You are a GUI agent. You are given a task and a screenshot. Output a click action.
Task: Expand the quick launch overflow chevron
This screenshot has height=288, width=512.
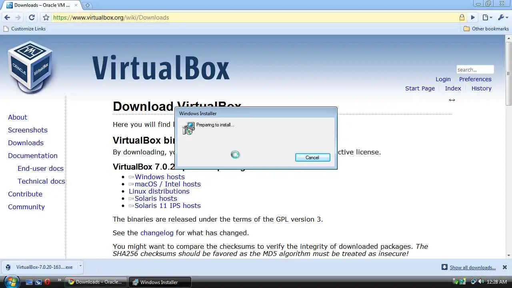(60, 280)
